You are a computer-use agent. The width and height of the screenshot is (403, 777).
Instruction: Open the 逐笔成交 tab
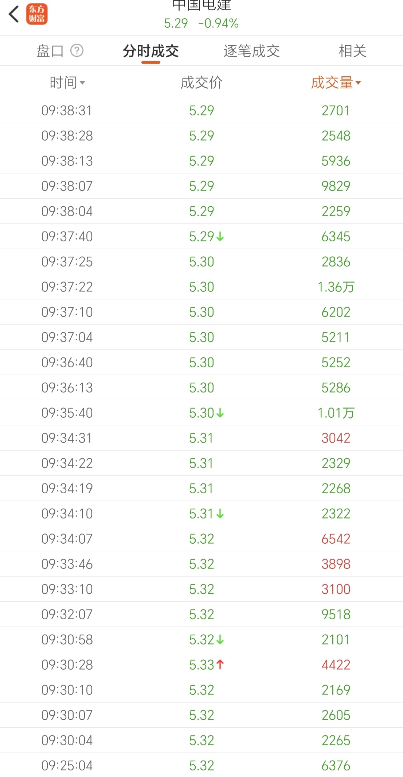[x=251, y=51]
